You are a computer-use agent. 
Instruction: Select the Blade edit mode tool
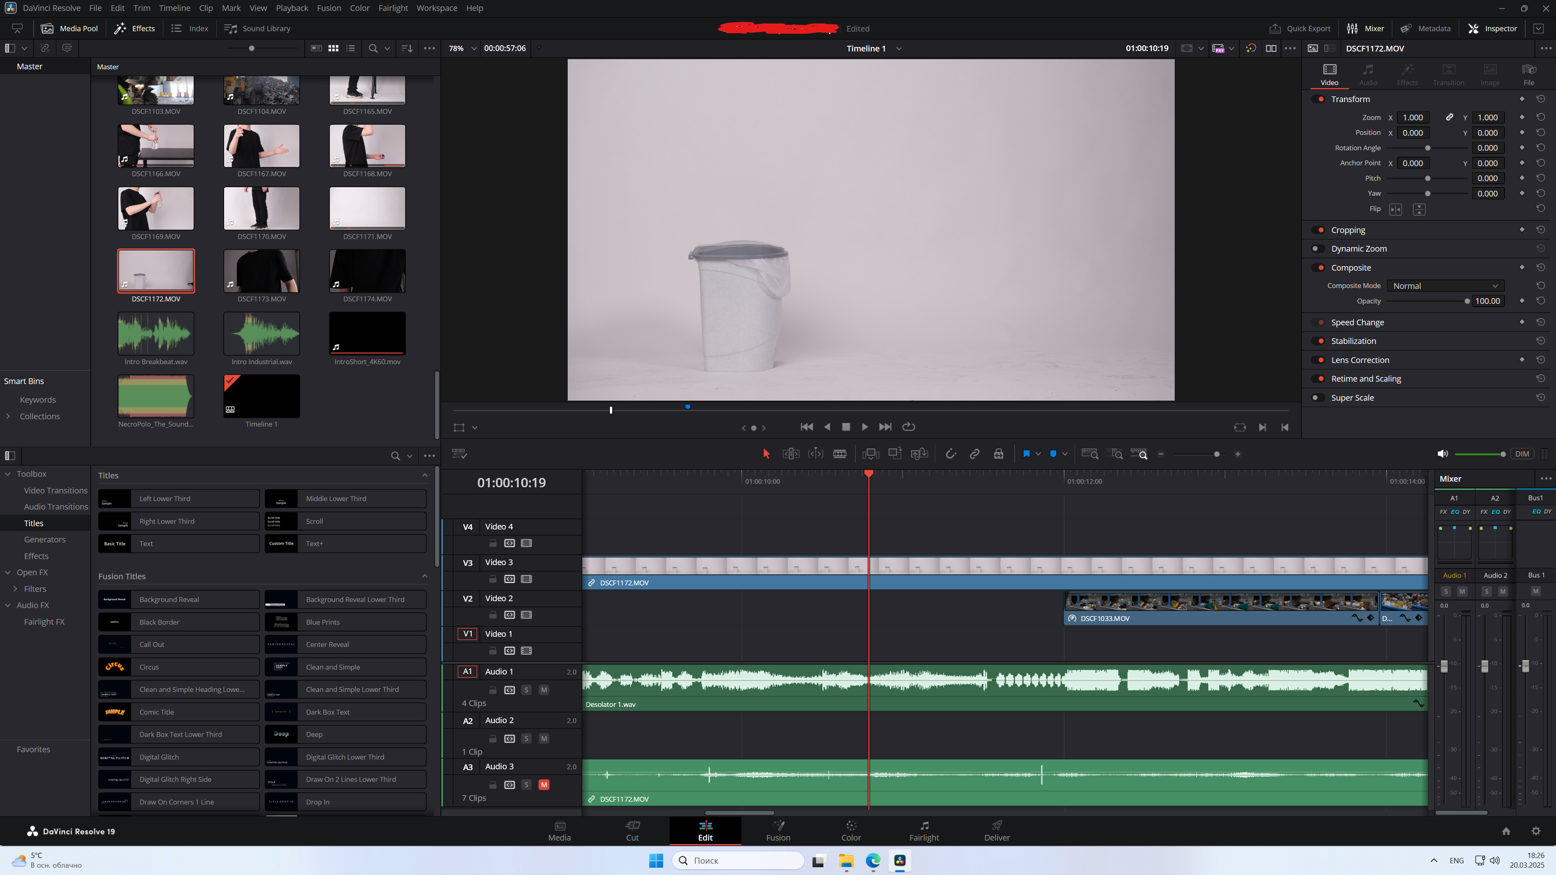pyautogui.click(x=840, y=454)
